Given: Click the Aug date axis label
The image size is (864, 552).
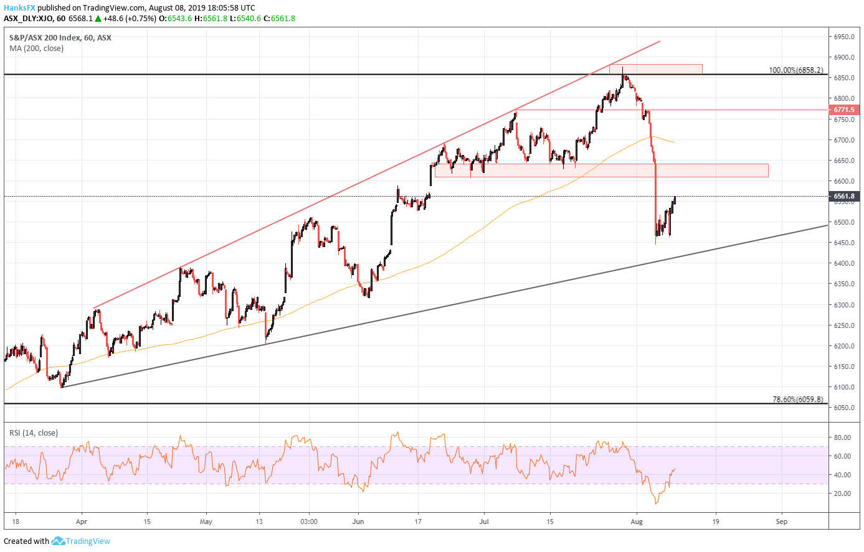Looking at the screenshot, I should tap(636, 522).
